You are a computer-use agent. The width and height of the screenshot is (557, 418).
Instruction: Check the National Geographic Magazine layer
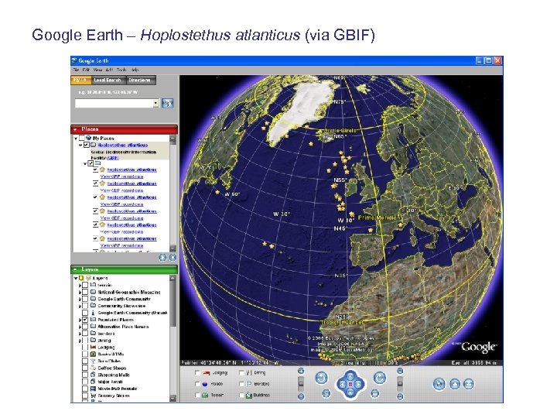(x=85, y=292)
